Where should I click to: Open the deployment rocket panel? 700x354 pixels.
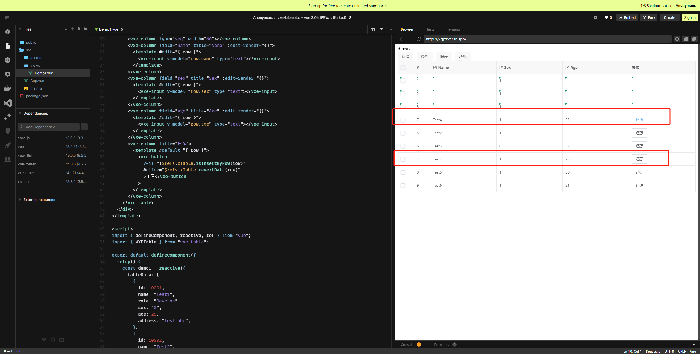(8, 145)
